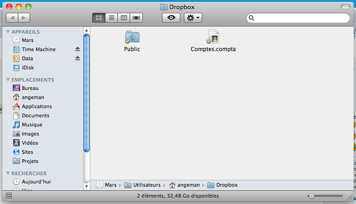Eject the Time Machine volume
356x204 pixels.
click(78, 49)
